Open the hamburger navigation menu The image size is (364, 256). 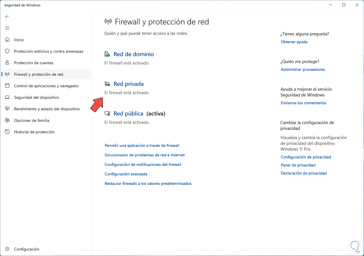tap(7, 28)
